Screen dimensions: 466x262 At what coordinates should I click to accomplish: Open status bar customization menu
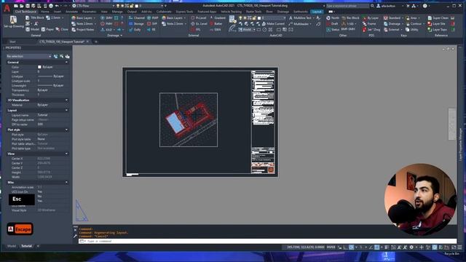click(x=459, y=247)
